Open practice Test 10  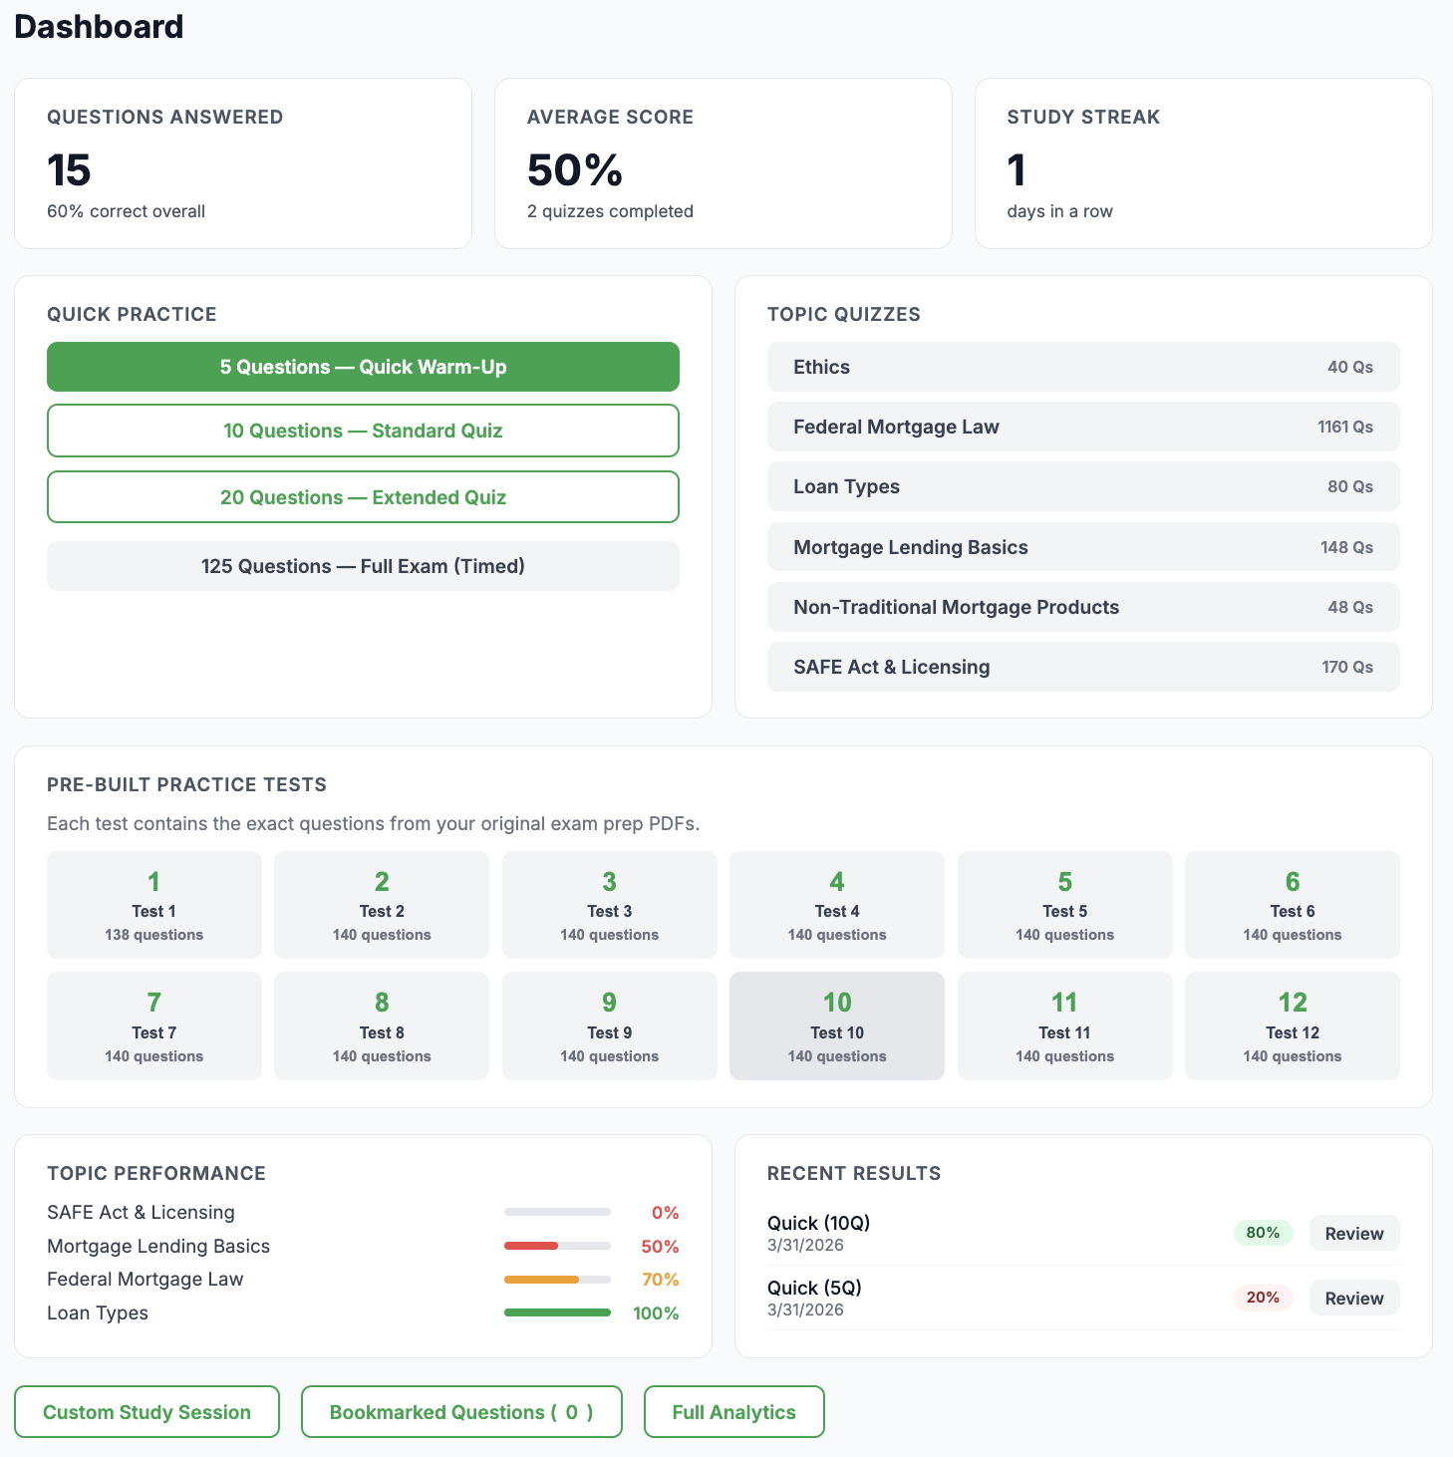(x=836, y=1025)
